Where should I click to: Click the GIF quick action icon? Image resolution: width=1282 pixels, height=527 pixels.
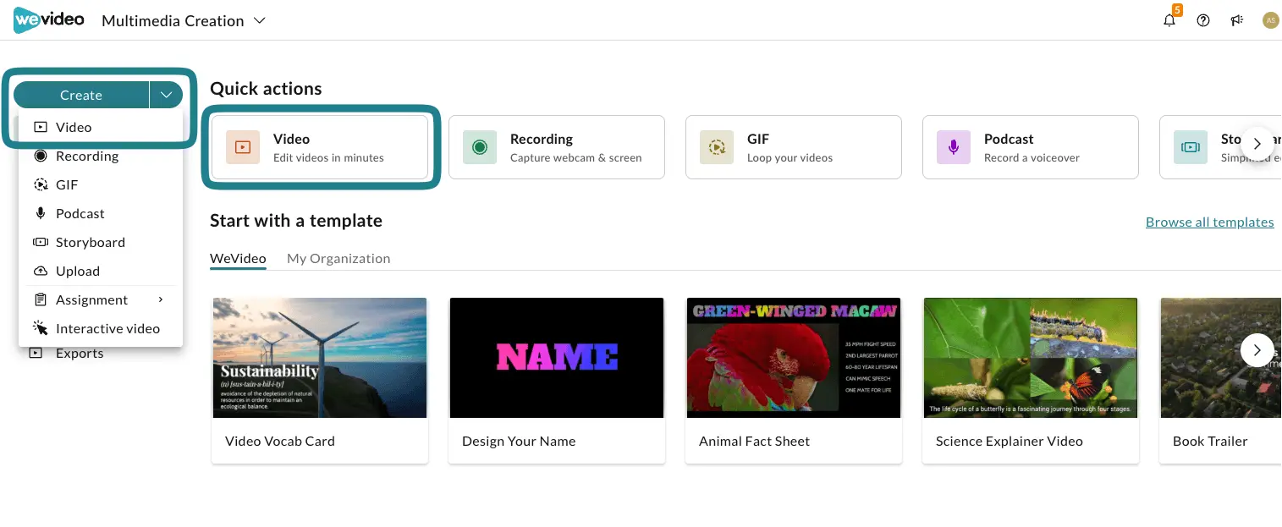(x=717, y=147)
